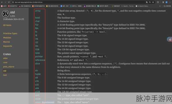This screenshot has height=104, width=172.
Task: Open the test crate
Action: pos(5,75)
